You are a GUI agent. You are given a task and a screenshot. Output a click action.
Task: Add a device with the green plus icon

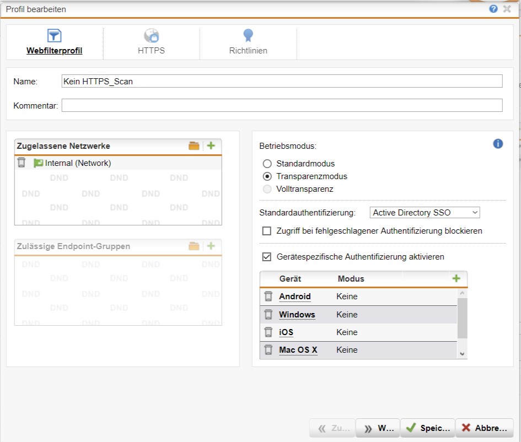pyautogui.click(x=456, y=278)
